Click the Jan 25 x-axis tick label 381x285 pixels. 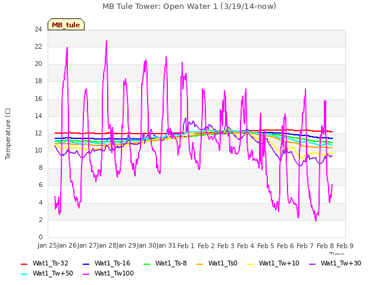(x=47, y=246)
